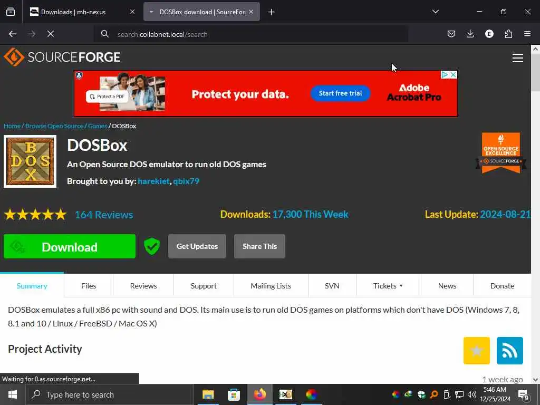The height and width of the screenshot is (405, 540).
Task: Select the Summary tab
Action: pyautogui.click(x=32, y=286)
